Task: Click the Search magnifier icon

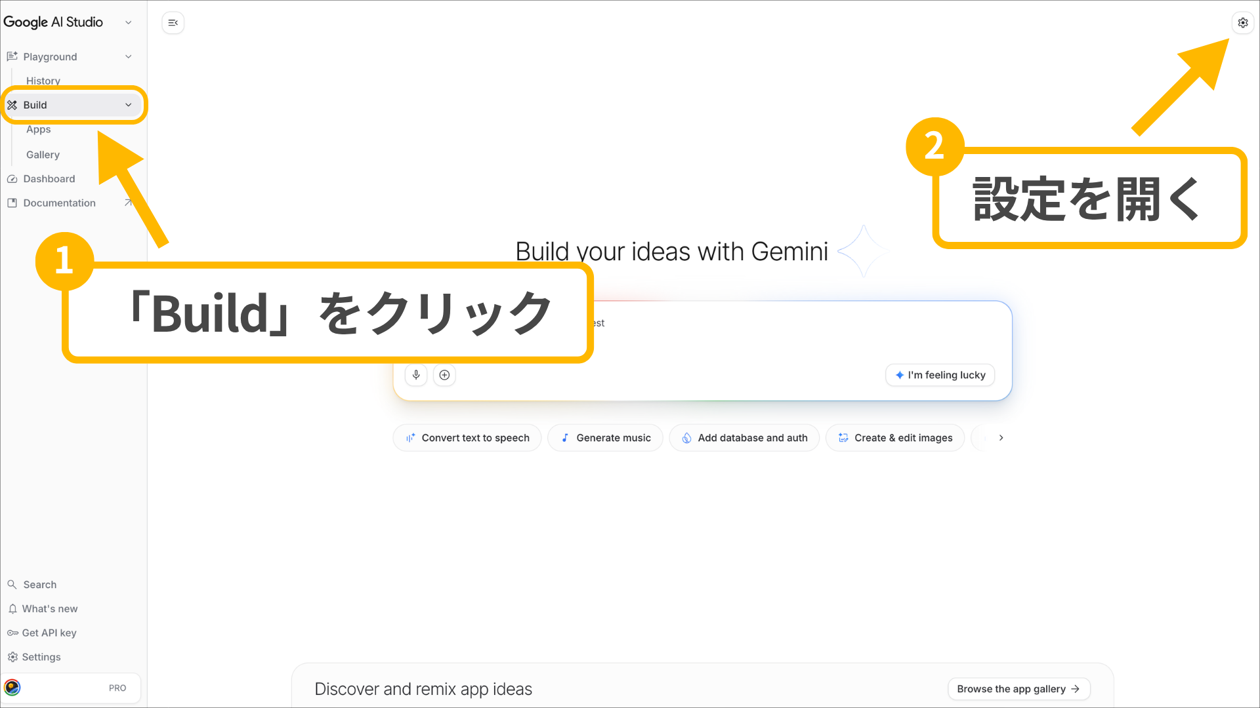Action: 12,584
